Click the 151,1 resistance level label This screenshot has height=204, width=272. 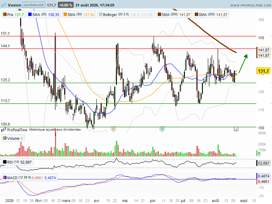5,34
